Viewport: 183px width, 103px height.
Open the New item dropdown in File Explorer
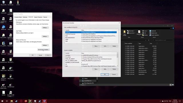(x=131, y=31)
